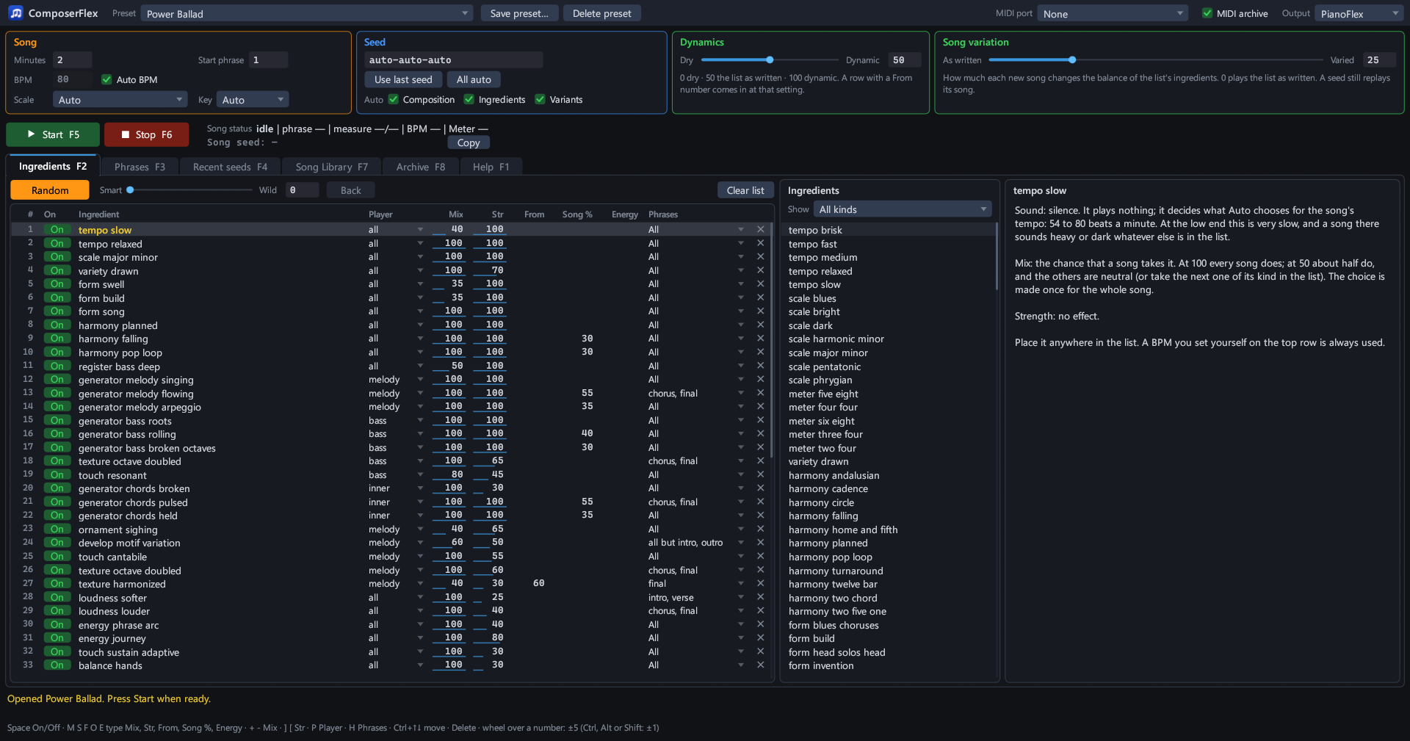
Task: Remove the tempo slow row with X
Action: coord(760,230)
